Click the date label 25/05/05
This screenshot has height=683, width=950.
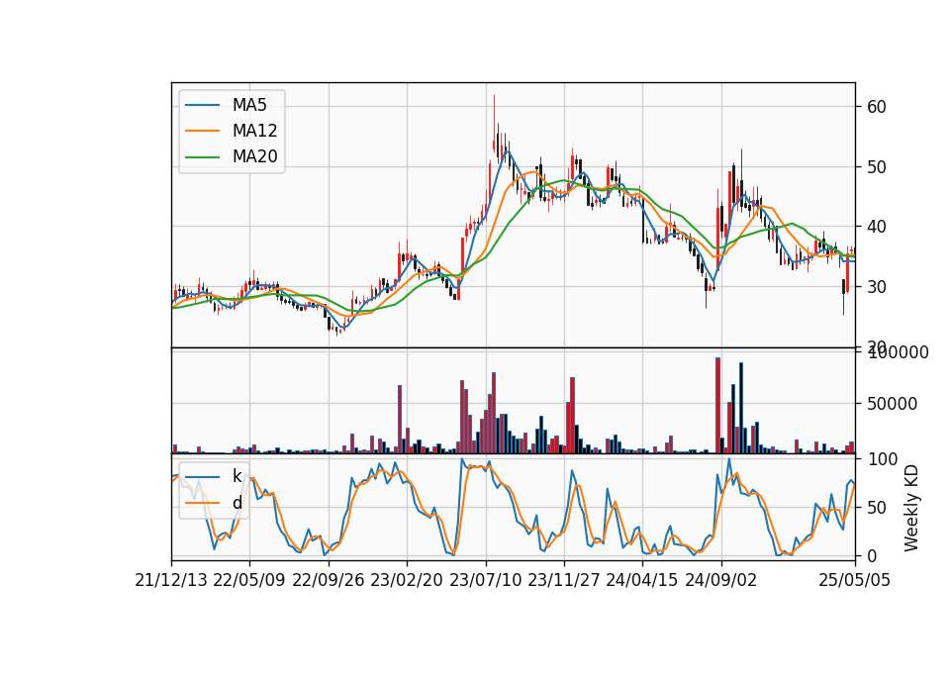[x=855, y=581]
